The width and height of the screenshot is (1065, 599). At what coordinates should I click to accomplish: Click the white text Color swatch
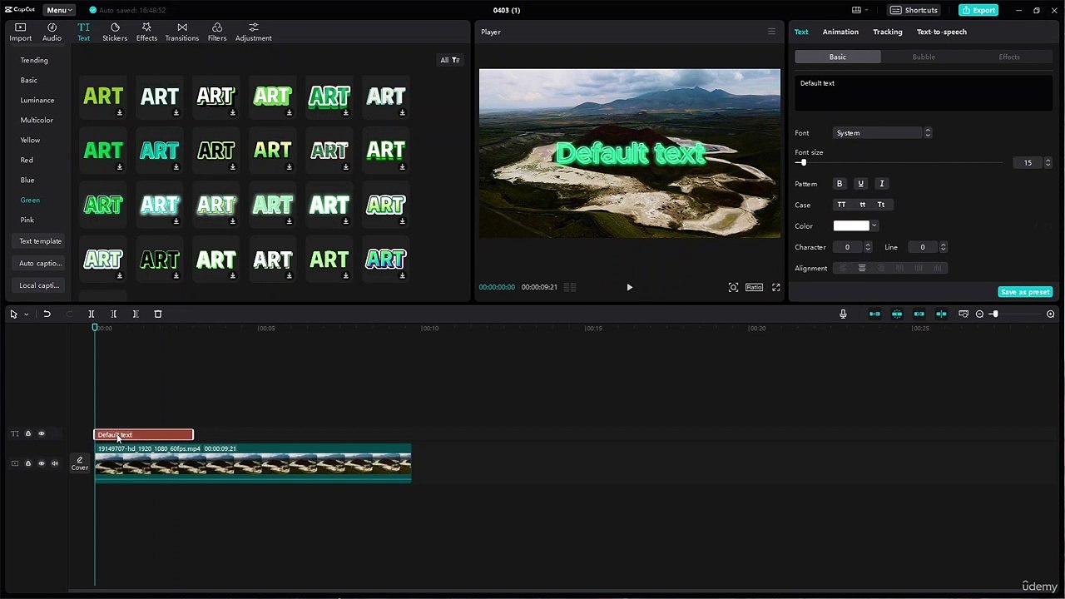click(x=851, y=225)
